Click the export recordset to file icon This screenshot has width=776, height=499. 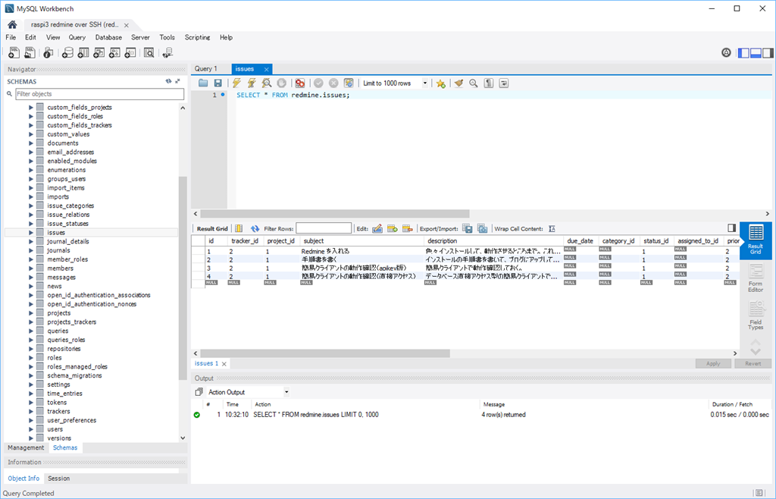468,228
